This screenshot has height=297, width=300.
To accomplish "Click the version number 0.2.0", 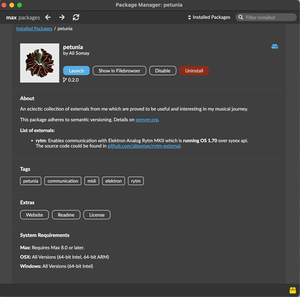I will [x=74, y=80].
